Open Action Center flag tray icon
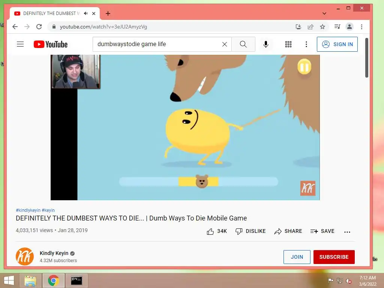The height and width of the screenshot is (288, 384). 330,280
